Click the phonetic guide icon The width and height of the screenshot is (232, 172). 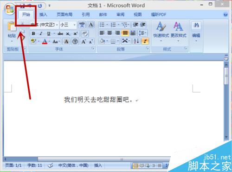pyautogui.click(x=82, y=25)
